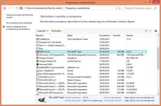Click the CodeBlocks program icon

point(38,39)
